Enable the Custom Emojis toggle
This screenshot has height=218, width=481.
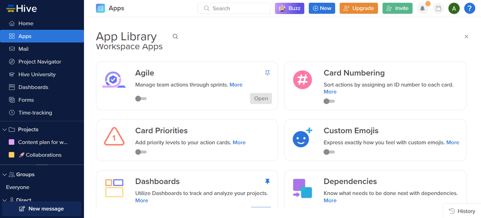pyautogui.click(x=330, y=152)
